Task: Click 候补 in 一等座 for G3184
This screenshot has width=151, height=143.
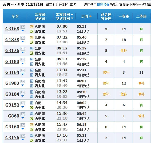Action: tap(124, 94)
